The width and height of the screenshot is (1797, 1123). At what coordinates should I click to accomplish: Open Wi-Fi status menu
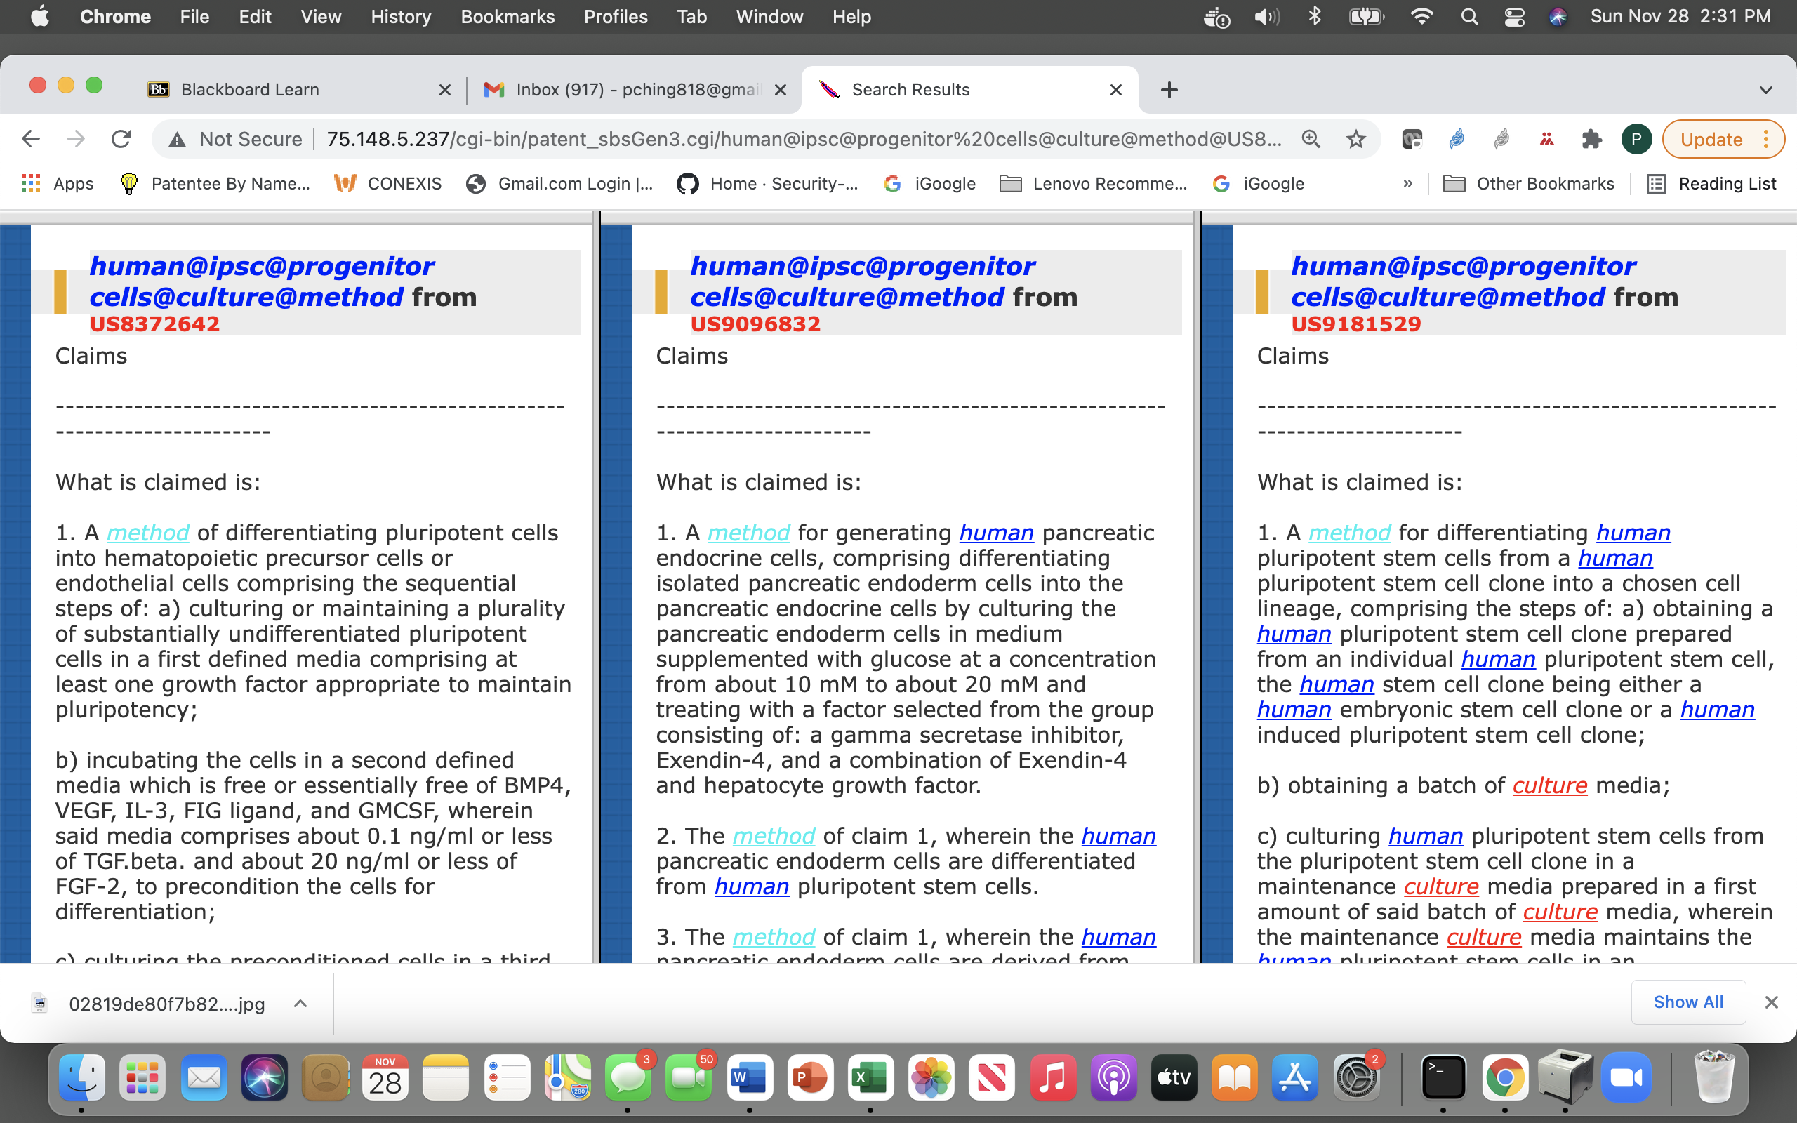pos(1421,16)
